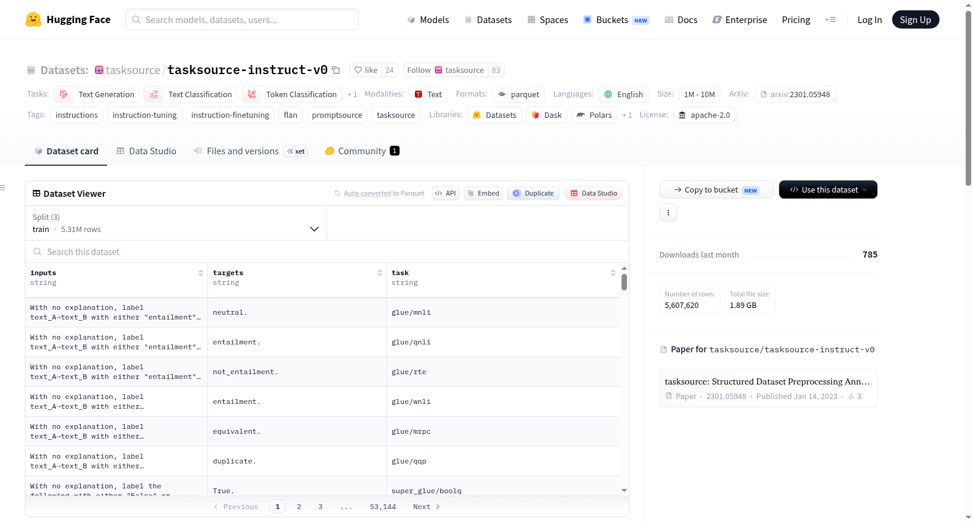Open the three-dot options menu
The height and width of the screenshot is (523, 973).
click(x=668, y=213)
